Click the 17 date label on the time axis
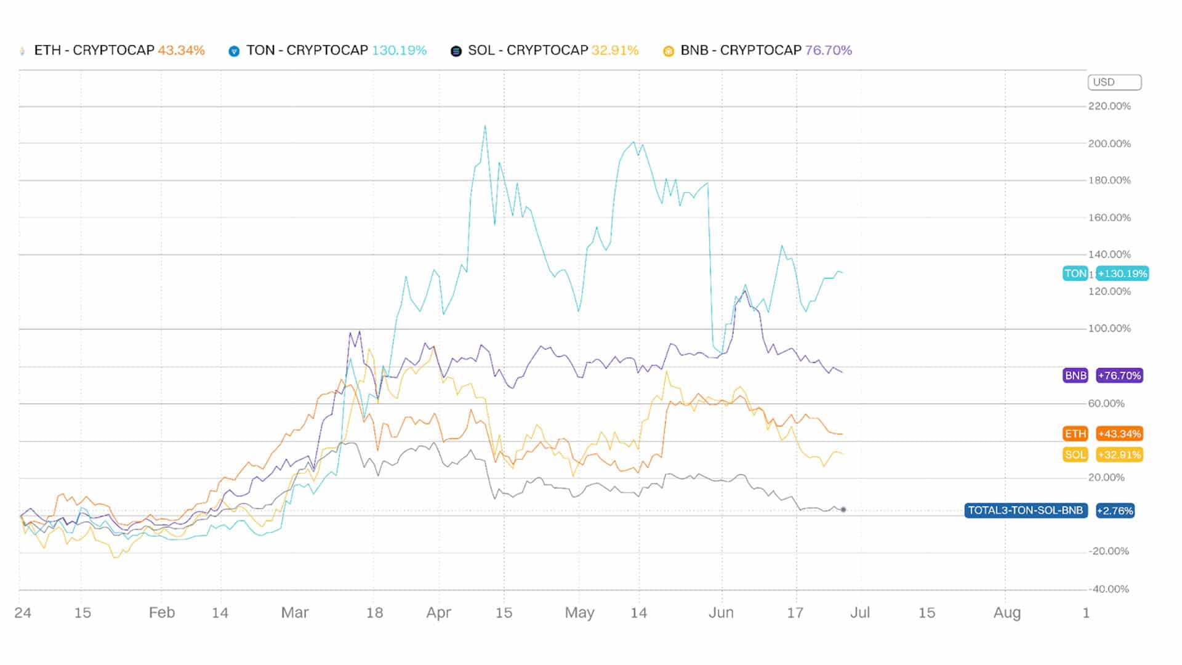The width and height of the screenshot is (1182, 665). click(795, 613)
